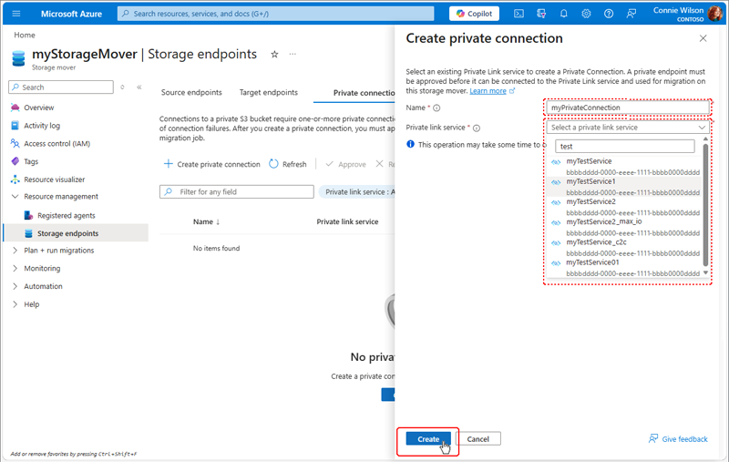The width and height of the screenshot is (729, 462).
Task: Favorite myStorageMover with the star icon
Action: click(274, 55)
